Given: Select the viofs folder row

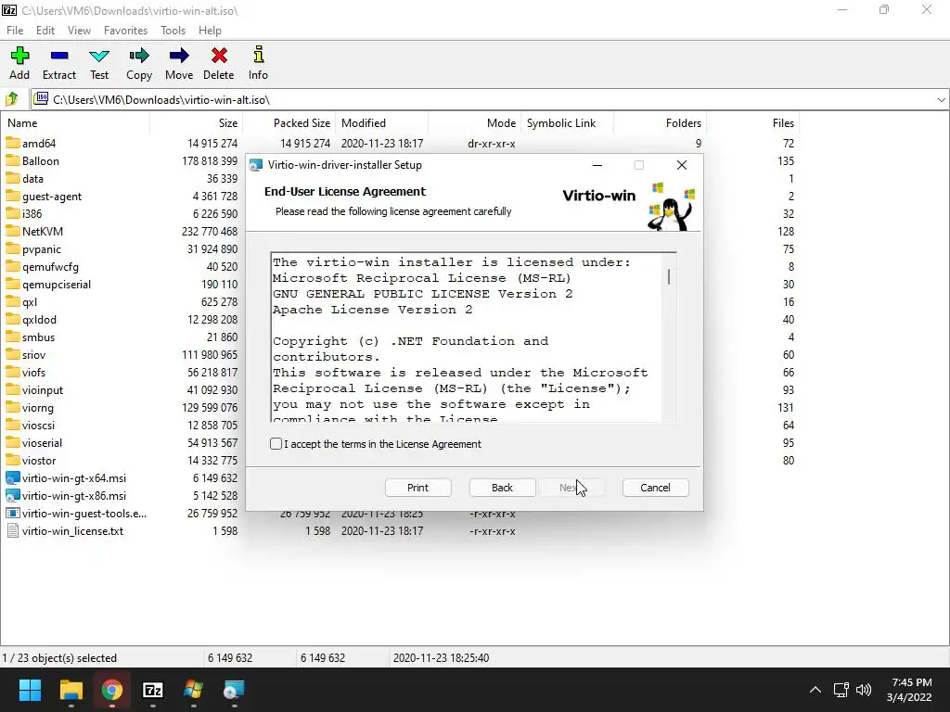Looking at the screenshot, I should [x=122, y=372].
